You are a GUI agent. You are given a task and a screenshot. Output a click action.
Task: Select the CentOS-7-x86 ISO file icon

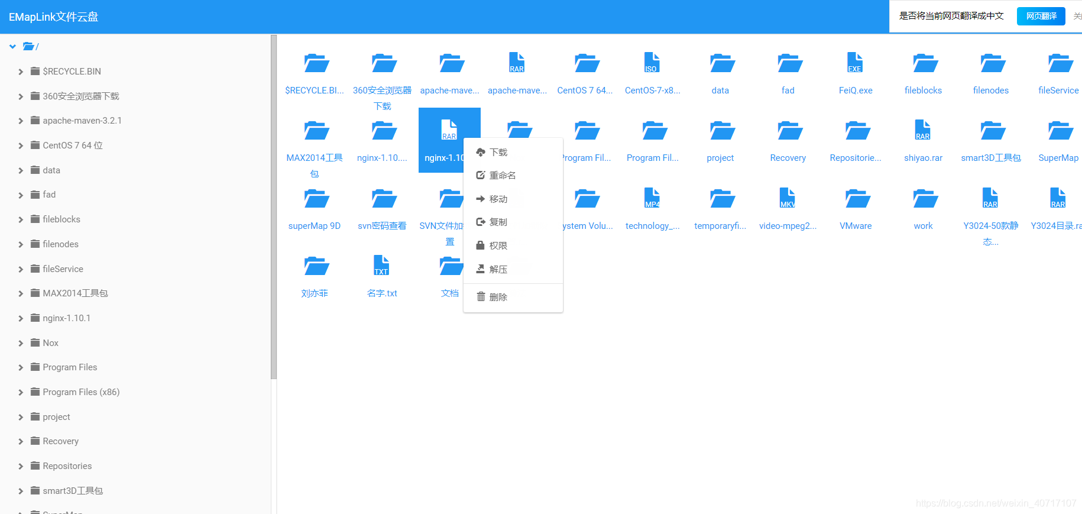(x=652, y=63)
